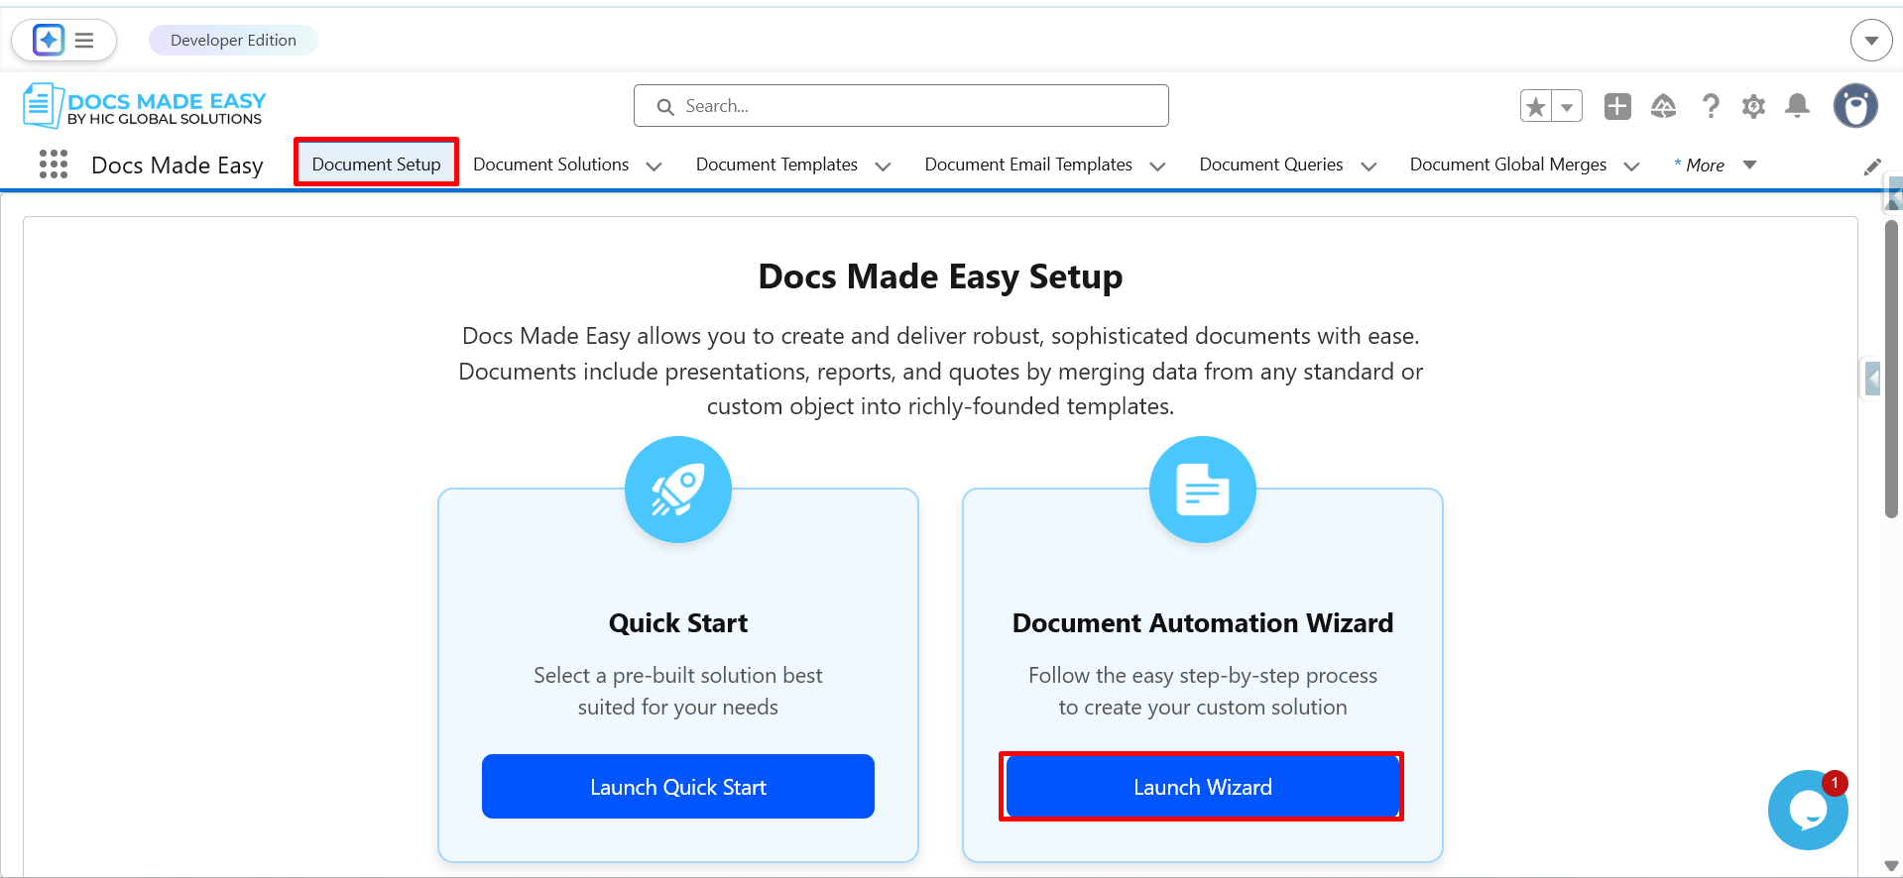Open the help question mark icon
Image resolution: width=1903 pixels, height=878 pixels.
(x=1711, y=106)
